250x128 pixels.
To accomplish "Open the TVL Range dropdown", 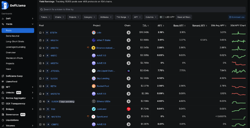I will coord(123,17).
